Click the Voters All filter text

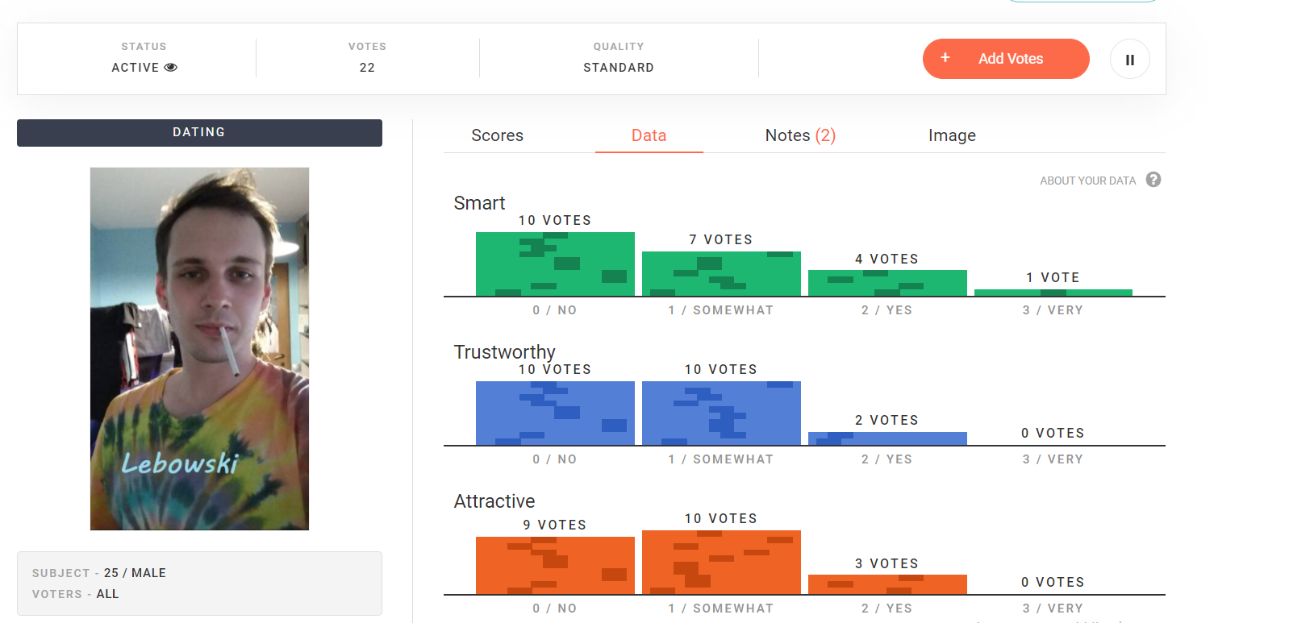tap(107, 594)
